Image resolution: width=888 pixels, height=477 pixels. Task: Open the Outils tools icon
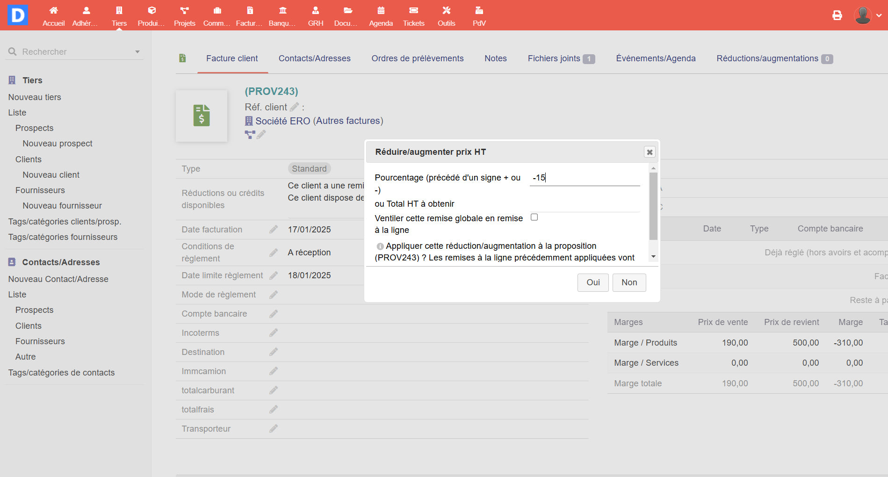(446, 11)
